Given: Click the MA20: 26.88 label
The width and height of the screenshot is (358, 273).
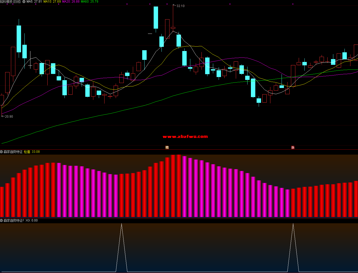Looking at the screenshot, I should coord(71,2).
